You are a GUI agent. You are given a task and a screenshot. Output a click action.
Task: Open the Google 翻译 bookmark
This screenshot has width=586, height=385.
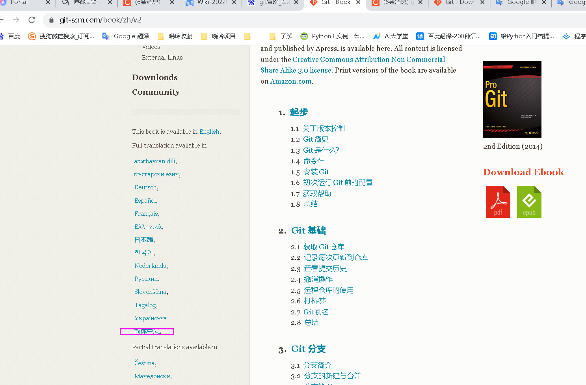(x=126, y=36)
